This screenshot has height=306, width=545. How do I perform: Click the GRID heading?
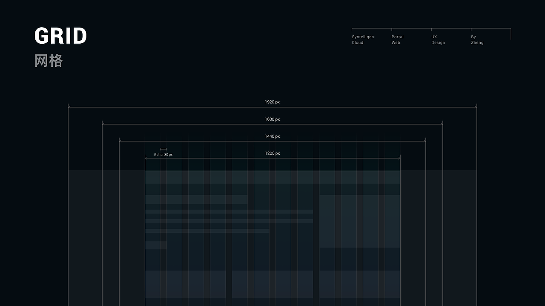(x=60, y=36)
